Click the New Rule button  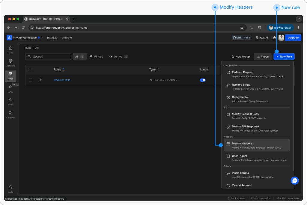(x=284, y=56)
